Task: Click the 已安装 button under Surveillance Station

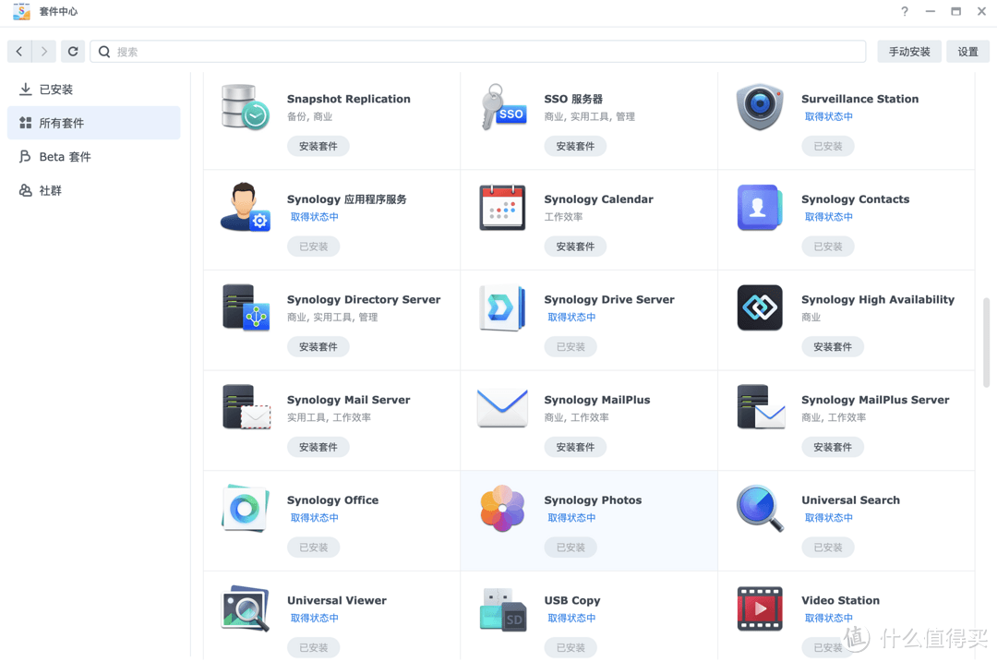Action: pyautogui.click(x=828, y=146)
